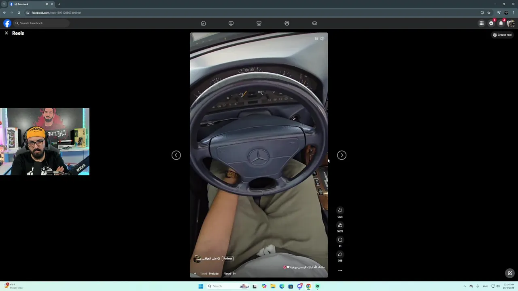Mute the reel's sound
518x291 pixels.
(322, 39)
